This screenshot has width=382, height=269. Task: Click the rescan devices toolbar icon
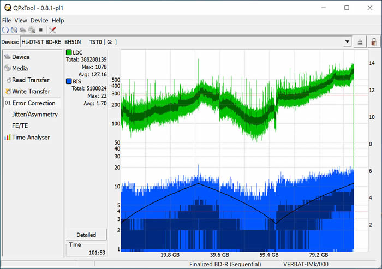5,30
